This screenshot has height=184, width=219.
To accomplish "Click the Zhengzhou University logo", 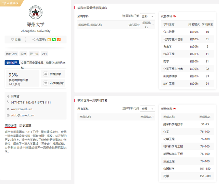I will tap(36, 12).
